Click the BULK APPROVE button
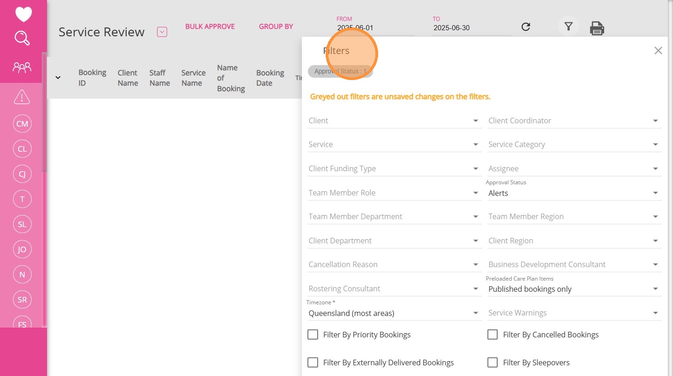This screenshot has height=376, width=673. 210,27
